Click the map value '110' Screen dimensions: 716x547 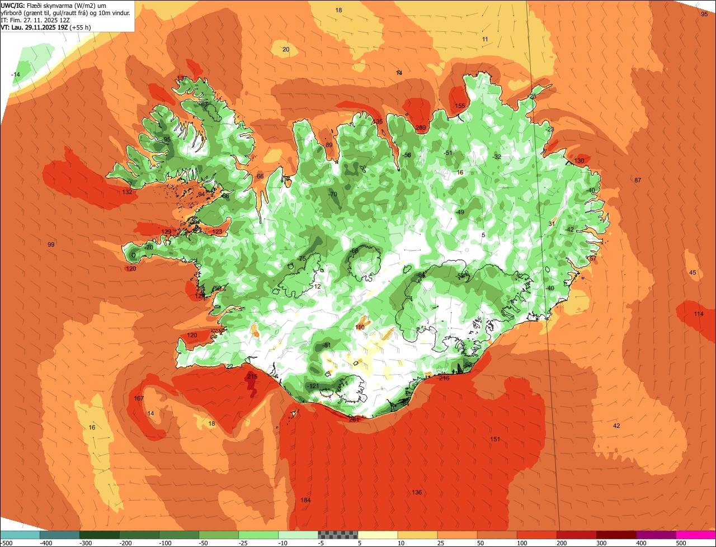click(360, 327)
